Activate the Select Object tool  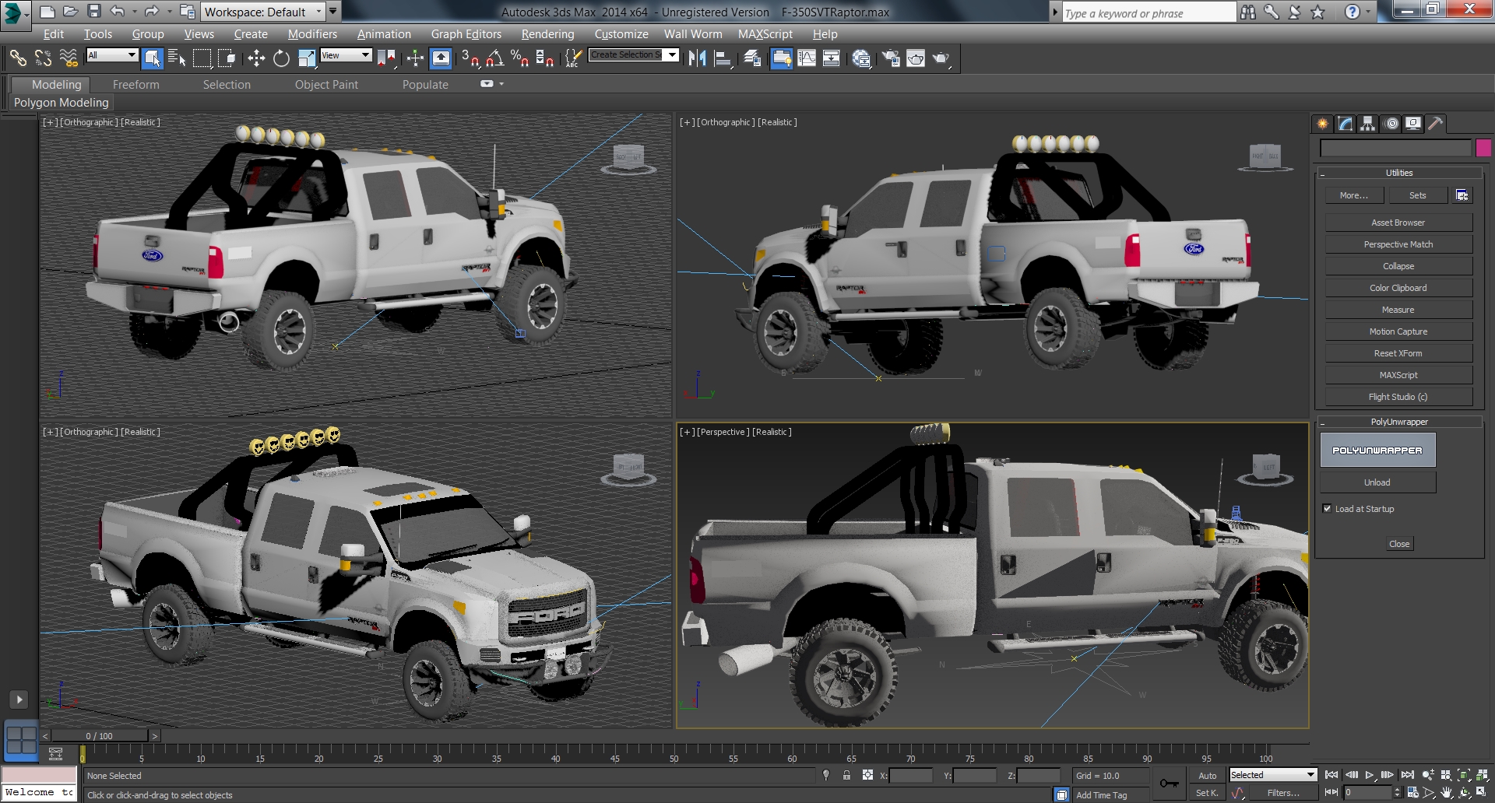coord(152,58)
